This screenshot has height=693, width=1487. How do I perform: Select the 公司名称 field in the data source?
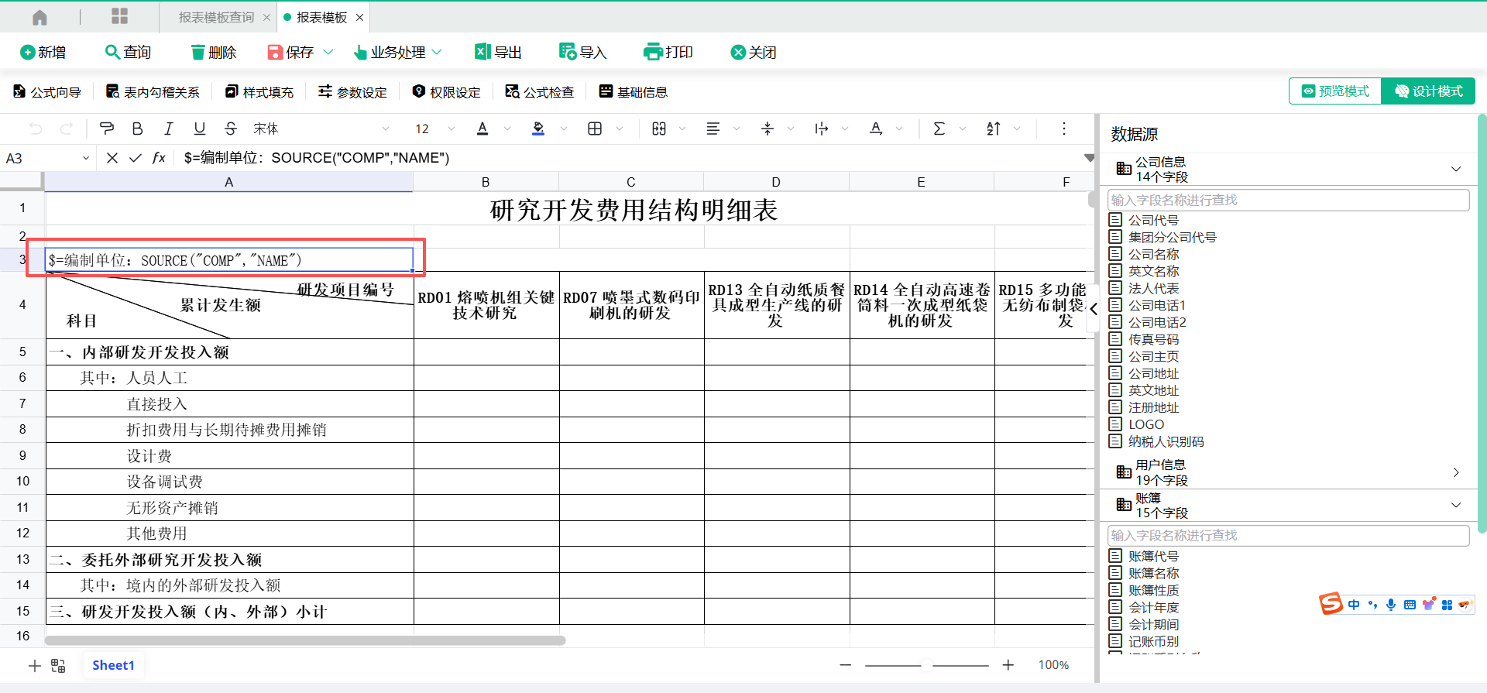point(1153,254)
